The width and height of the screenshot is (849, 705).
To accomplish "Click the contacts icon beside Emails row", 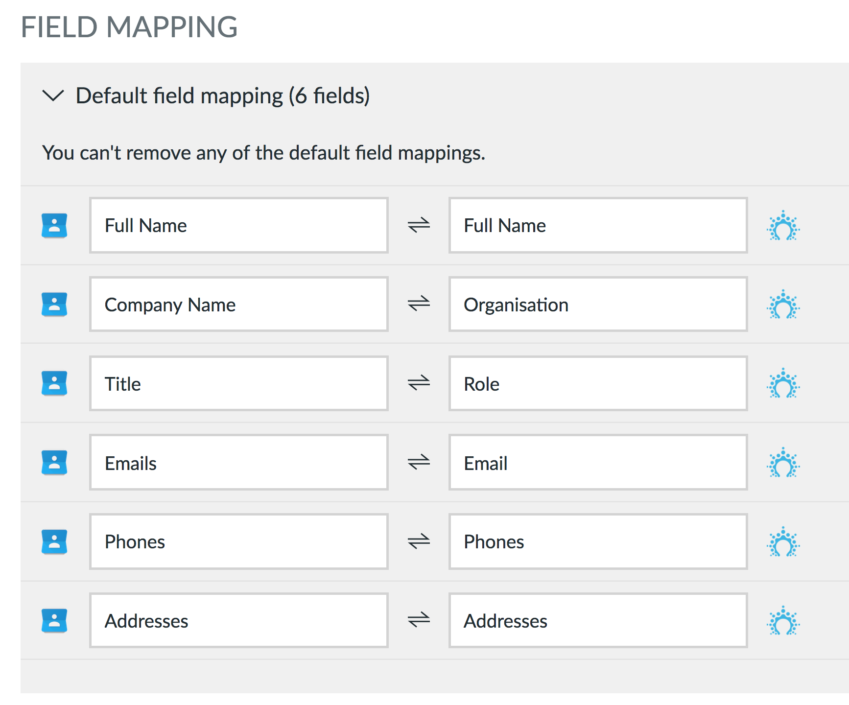I will [x=54, y=463].
